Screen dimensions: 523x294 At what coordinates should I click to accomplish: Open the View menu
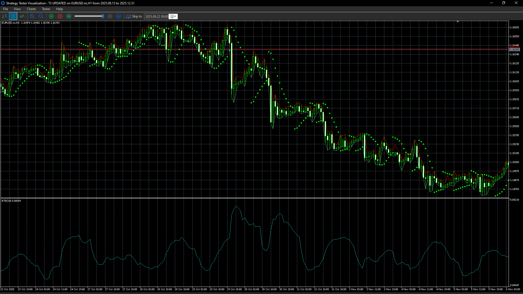point(17,9)
